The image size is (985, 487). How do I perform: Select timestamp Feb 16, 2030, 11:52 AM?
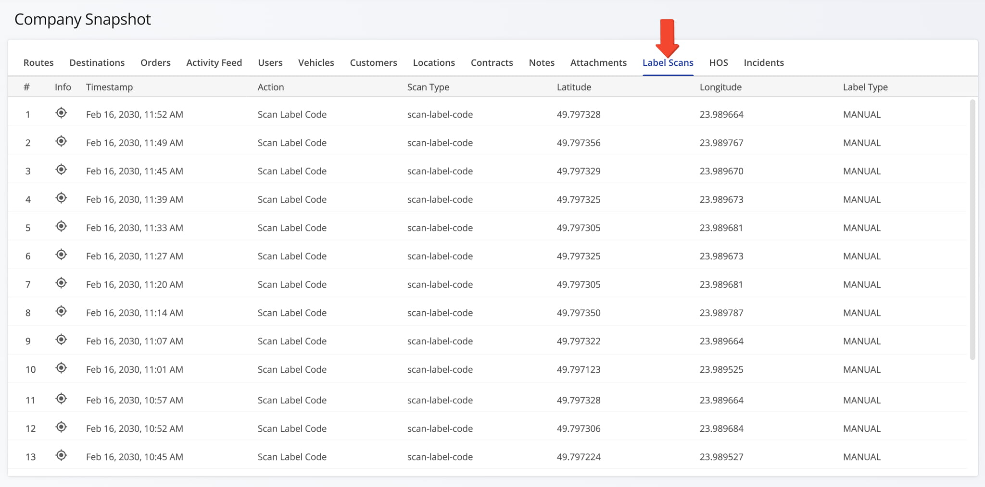point(135,114)
